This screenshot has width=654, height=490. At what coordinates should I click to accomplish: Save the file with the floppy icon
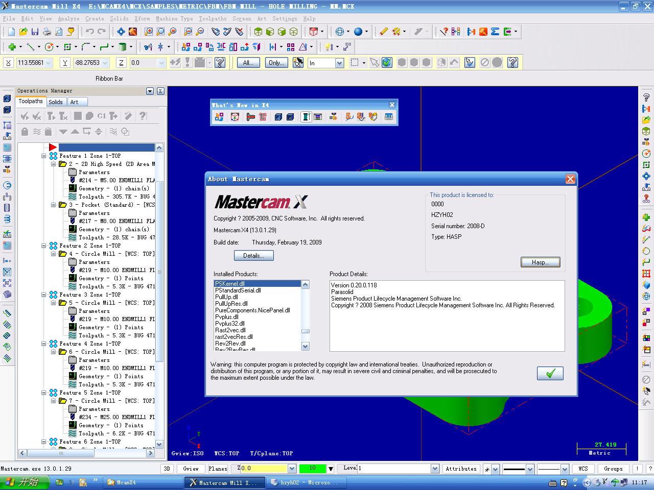35,32
